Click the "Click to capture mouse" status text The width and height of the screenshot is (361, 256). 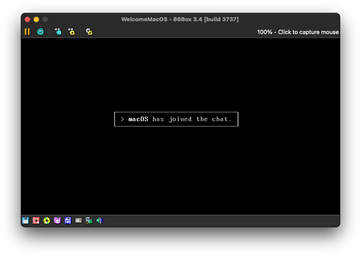[298, 32]
